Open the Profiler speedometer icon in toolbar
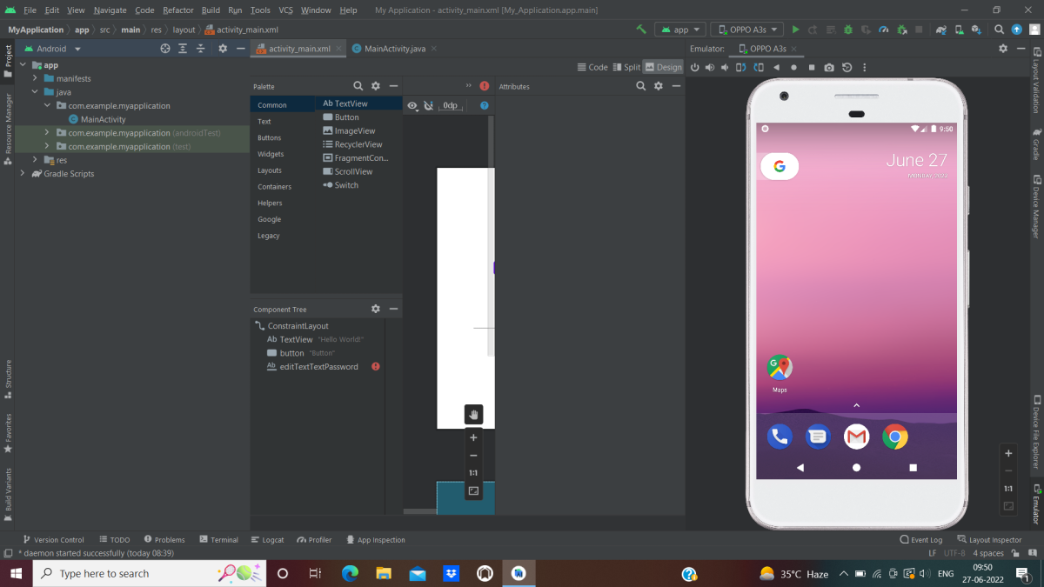Screen dimensions: 1044x587 (884, 30)
